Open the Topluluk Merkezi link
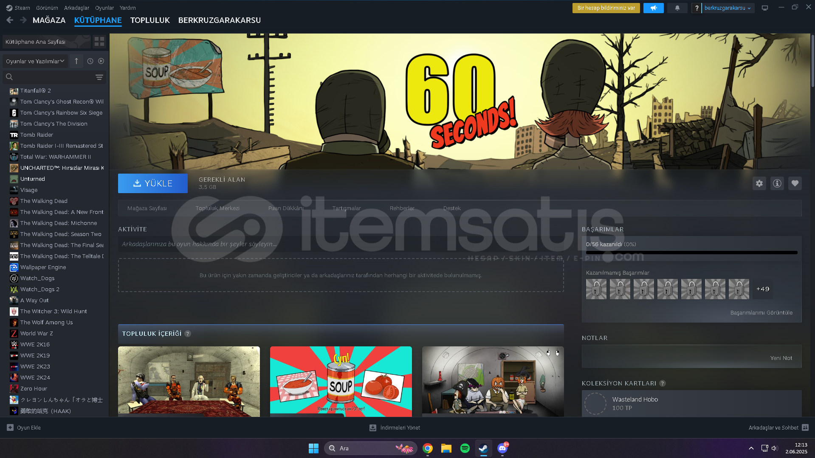815x458 pixels. [x=217, y=208]
